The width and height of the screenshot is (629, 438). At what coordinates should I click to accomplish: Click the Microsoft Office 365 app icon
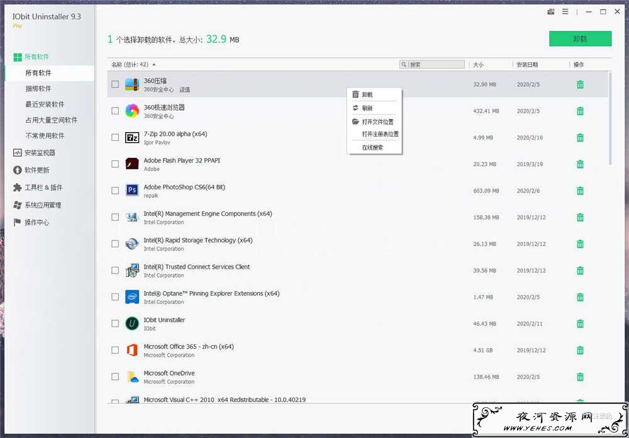(132, 350)
